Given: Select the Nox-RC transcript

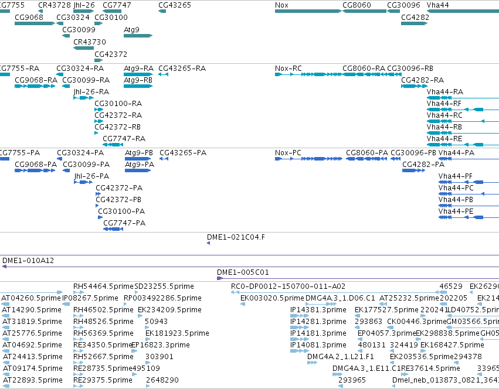Looking at the screenshot, I should tap(308, 74).
